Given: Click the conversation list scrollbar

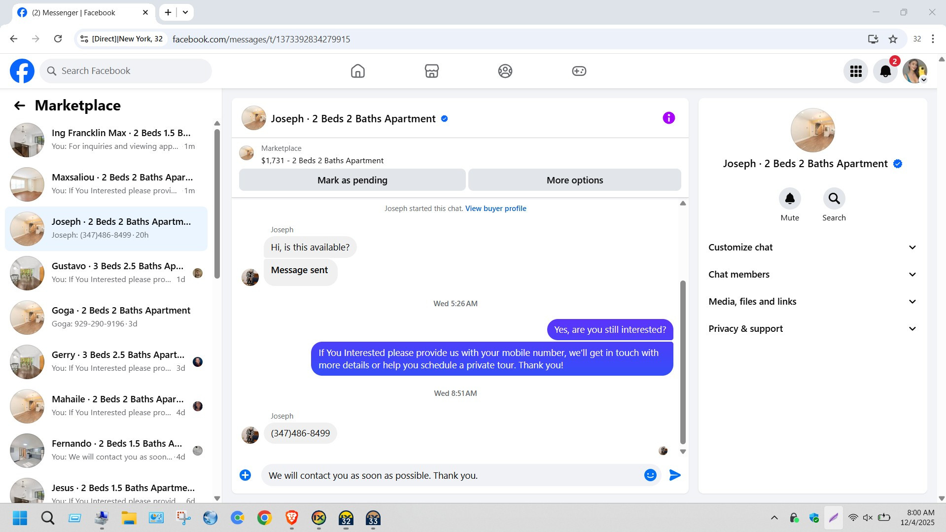Looking at the screenshot, I should 217,204.
